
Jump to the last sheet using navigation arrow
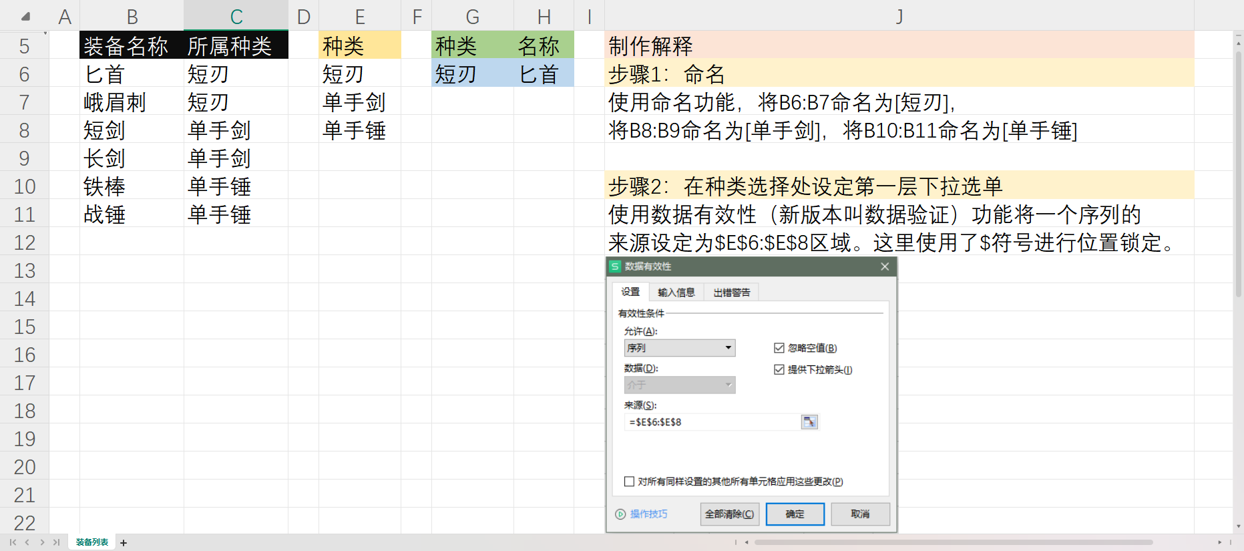pyautogui.click(x=56, y=542)
